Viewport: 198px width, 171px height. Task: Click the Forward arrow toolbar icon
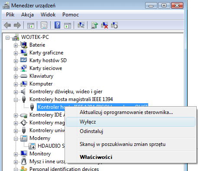(17, 25)
